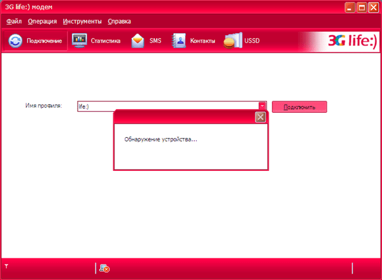This screenshot has height=280, width=382.
Task: Open the Инструменты menu
Action: [x=82, y=22]
